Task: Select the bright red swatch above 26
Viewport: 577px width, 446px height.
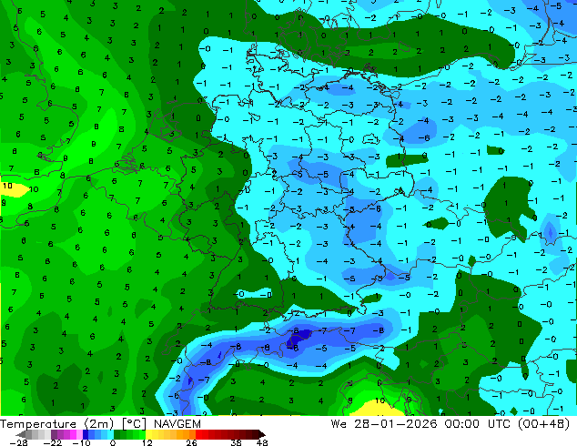Action: pos(198,434)
